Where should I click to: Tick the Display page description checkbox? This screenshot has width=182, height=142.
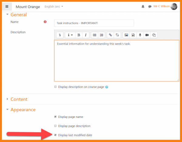[55, 126]
